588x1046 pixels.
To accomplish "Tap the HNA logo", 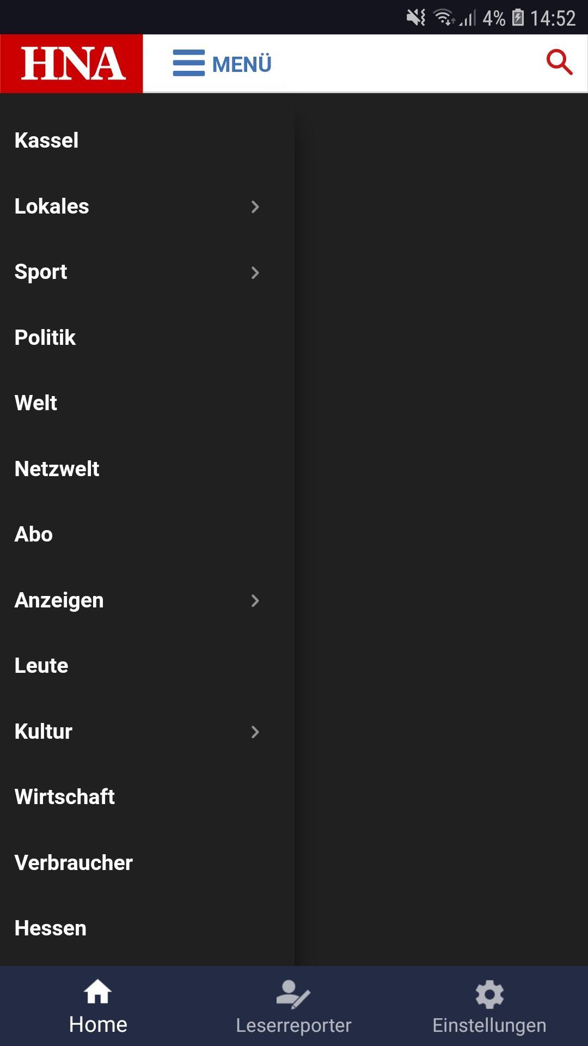I will 72,64.
